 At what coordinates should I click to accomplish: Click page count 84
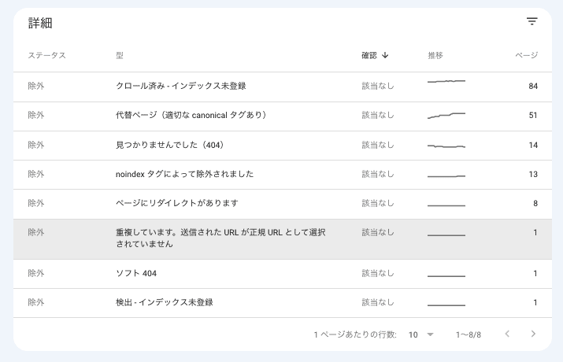point(533,86)
